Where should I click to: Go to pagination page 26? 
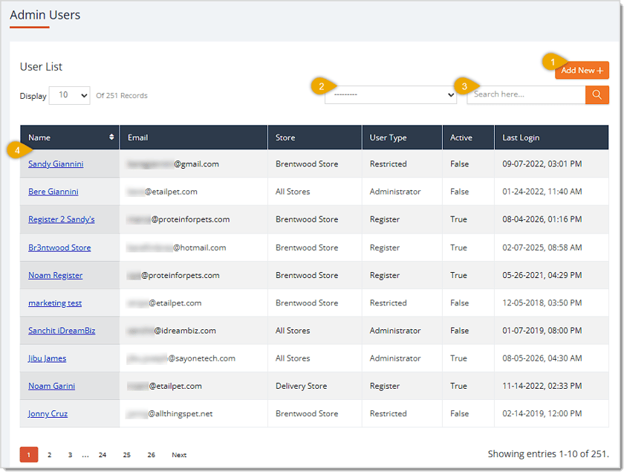[x=151, y=455]
